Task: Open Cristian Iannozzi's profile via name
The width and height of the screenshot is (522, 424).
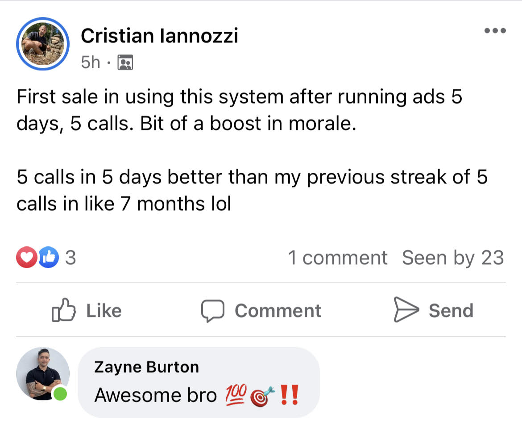Action: [x=159, y=36]
